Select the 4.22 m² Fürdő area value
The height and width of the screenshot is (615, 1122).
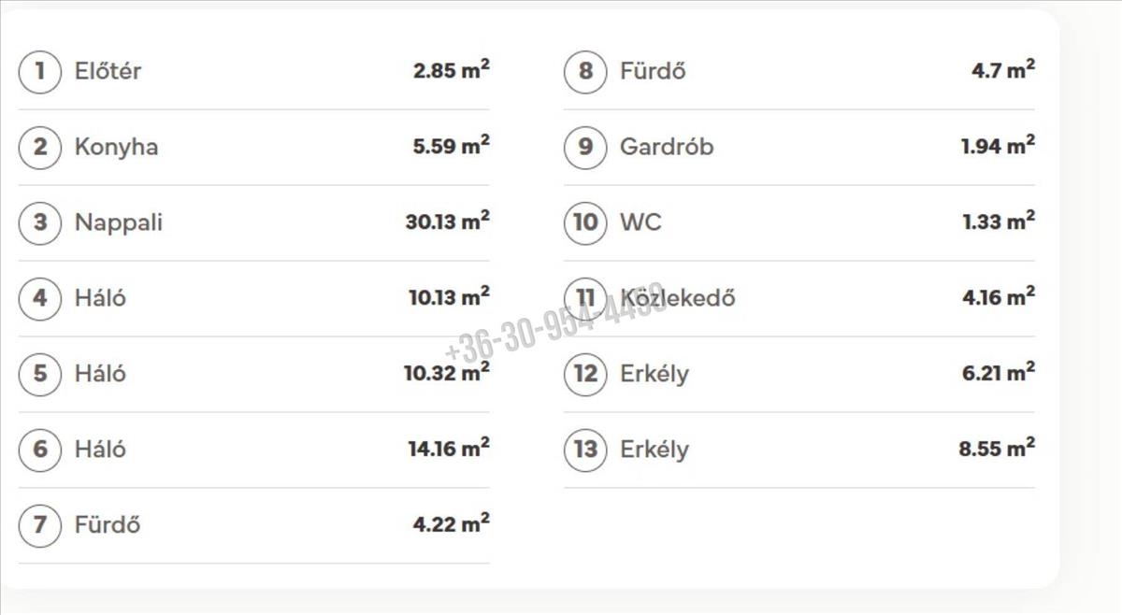coord(452,524)
